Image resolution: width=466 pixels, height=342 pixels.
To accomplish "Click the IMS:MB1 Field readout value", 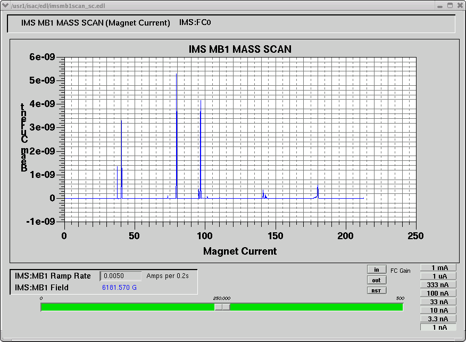I will pyautogui.click(x=119, y=288).
